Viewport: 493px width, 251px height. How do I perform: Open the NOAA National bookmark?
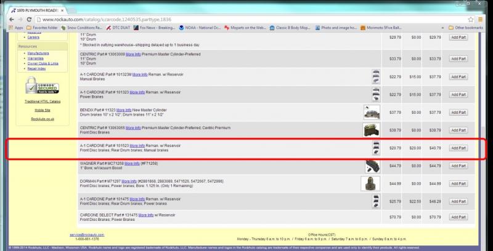(200, 28)
